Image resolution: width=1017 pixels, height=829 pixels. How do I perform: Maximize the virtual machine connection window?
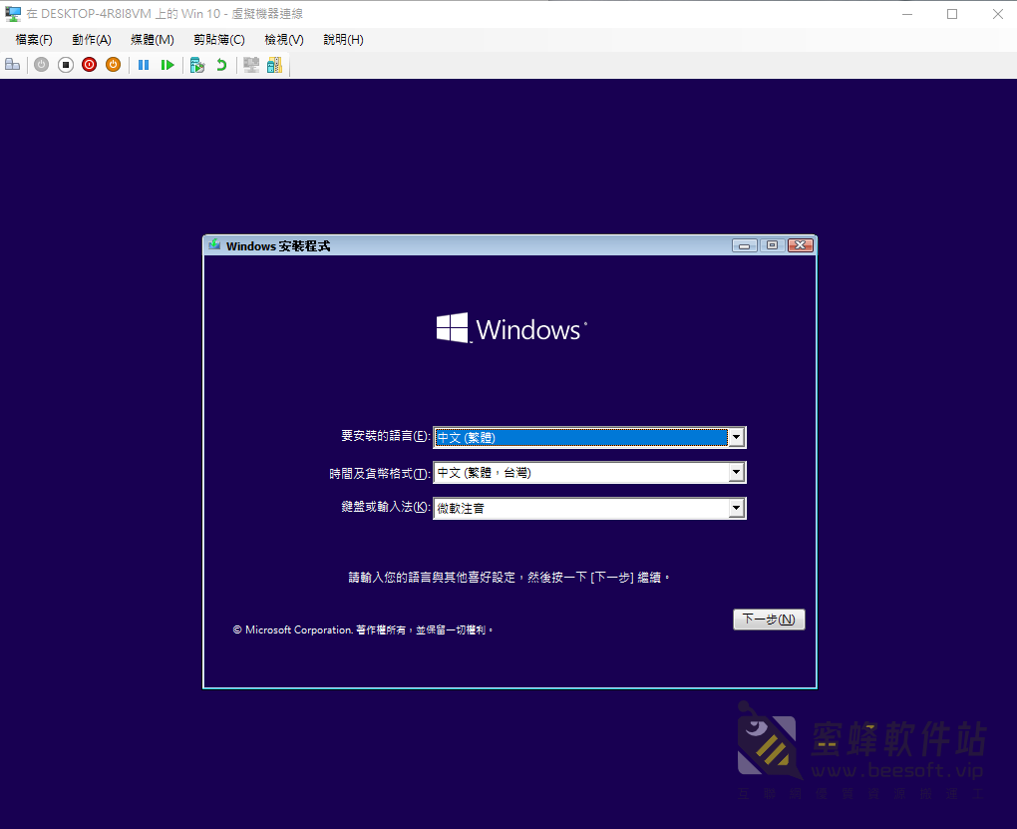[x=952, y=14]
